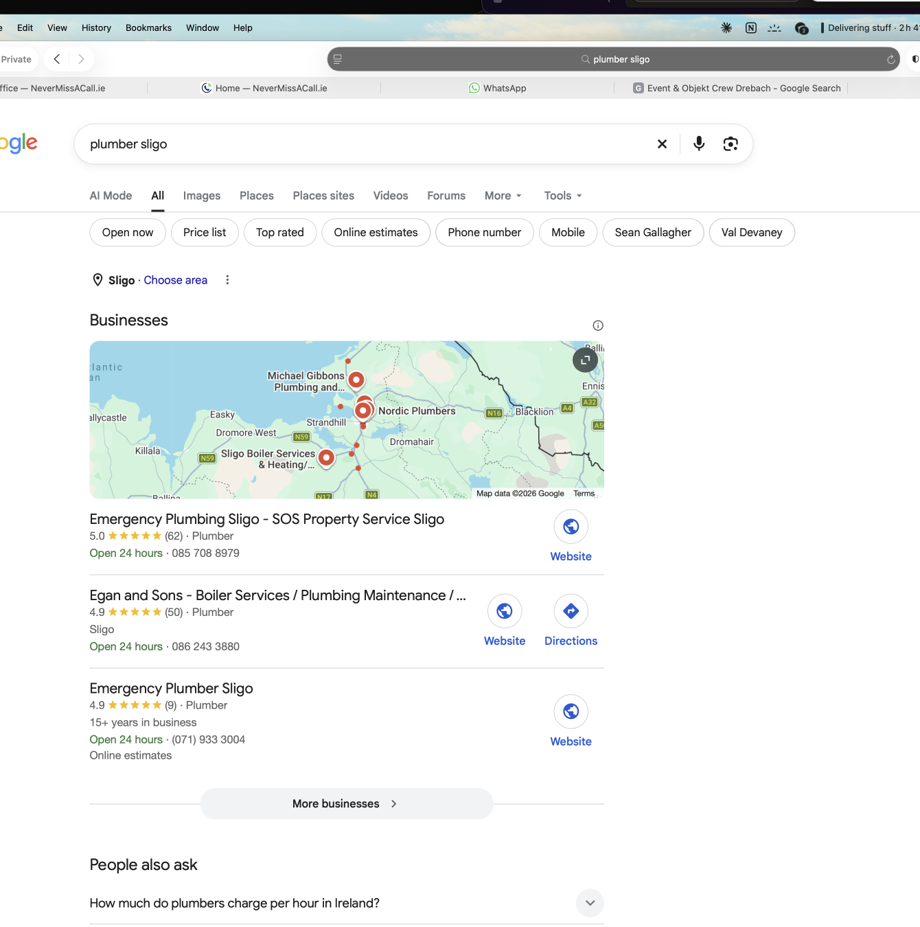Screen dimensions: 920x927
Task: Apply the Price list filter chip
Action: 205,233
